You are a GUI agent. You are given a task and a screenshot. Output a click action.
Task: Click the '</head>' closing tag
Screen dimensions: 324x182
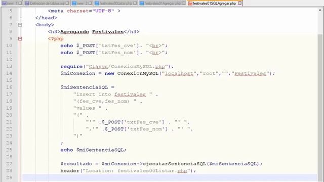(x=46, y=18)
